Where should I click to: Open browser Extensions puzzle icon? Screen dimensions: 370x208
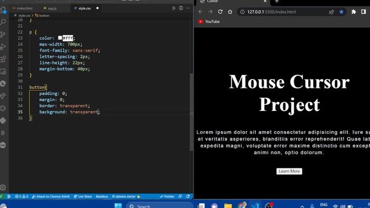[x=353, y=12]
